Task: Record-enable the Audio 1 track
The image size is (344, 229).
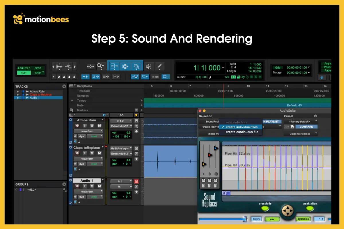Action: 77,186
